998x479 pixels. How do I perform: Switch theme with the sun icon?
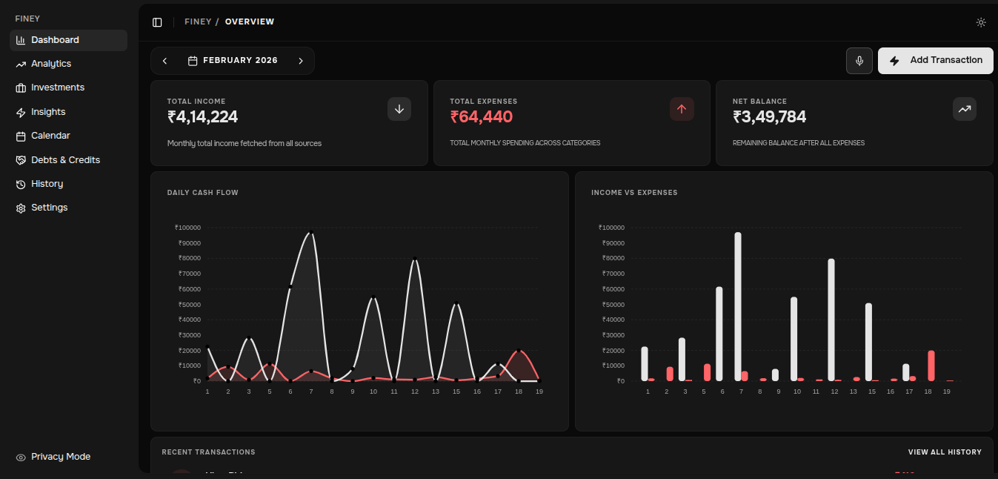point(980,22)
